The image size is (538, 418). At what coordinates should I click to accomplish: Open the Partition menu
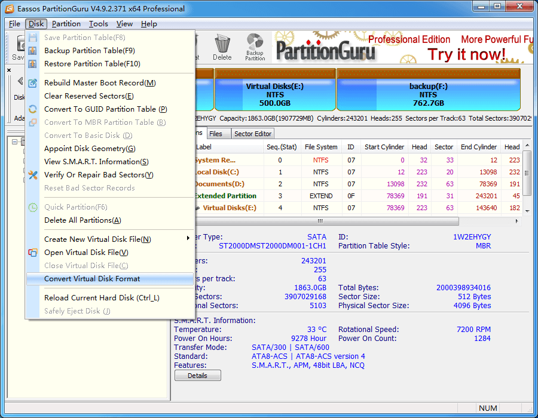click(x=66, y=24)
